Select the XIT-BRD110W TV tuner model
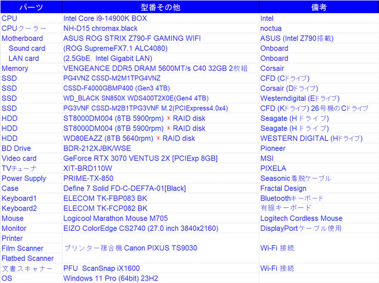The height and width of the screenshot is (283, 379). point(88,168)
